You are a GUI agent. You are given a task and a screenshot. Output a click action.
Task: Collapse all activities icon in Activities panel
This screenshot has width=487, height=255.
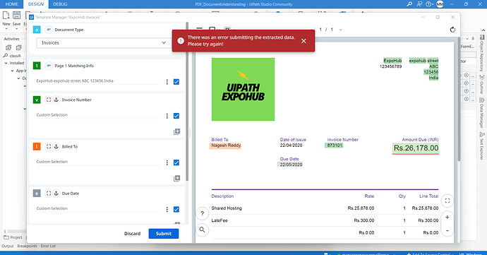click(x=19, y=47)
